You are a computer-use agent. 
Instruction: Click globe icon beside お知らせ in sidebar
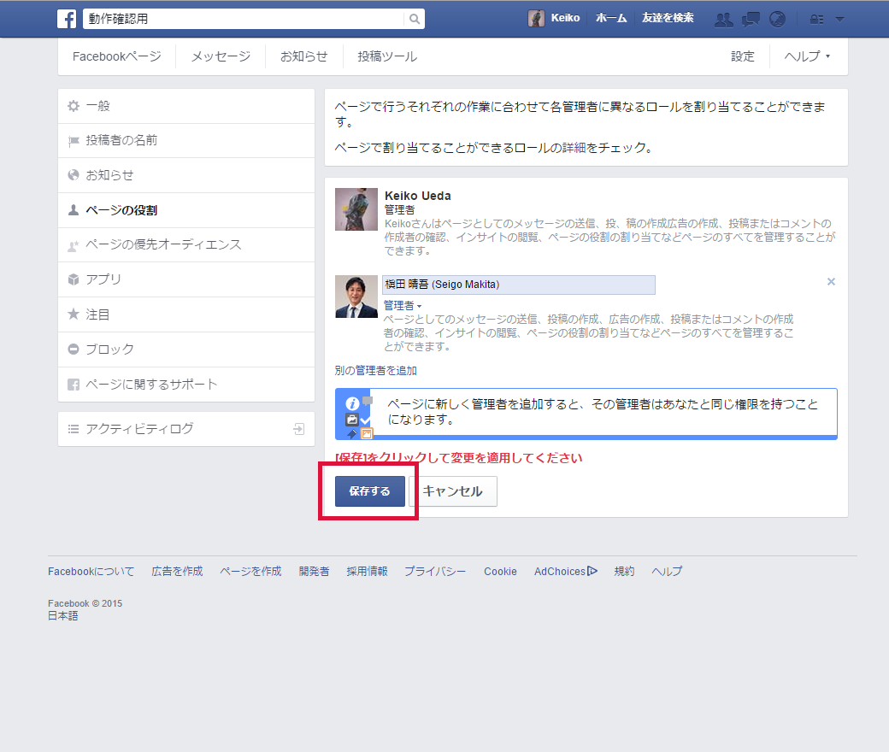[x=74, y=175]
